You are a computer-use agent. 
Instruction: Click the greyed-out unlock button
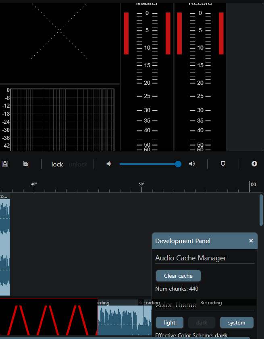point(78,164)
